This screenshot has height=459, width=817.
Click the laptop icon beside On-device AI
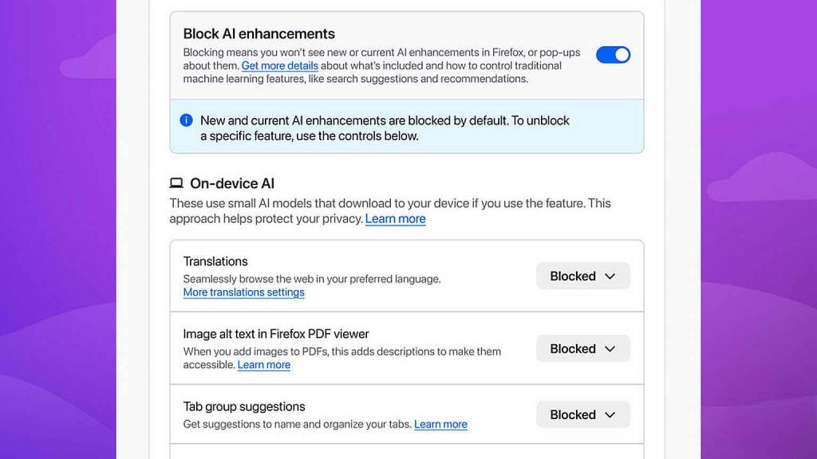[x=176, y=183]
